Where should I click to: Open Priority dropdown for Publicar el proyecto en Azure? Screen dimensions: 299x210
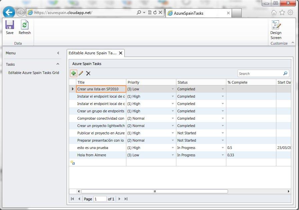[x=173, y=133]
